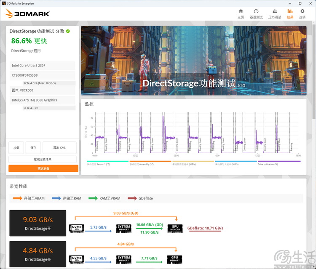
Task: Click the orange Storage-to-VRAM legend arrow
Action: pos(17,198)
